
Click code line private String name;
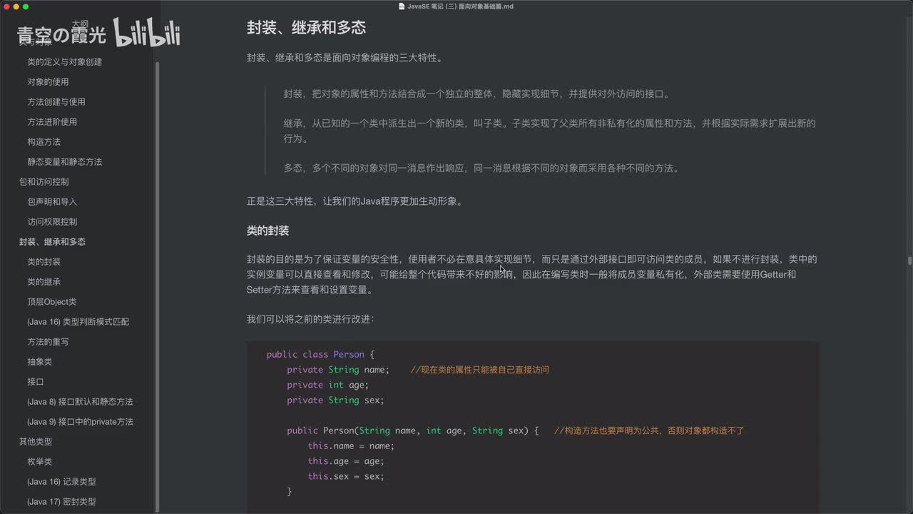point(338,370)
